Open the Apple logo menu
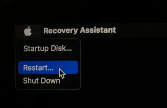Image resolution: width=167 pixels, height=108 pixels. (x=28, y=31)
